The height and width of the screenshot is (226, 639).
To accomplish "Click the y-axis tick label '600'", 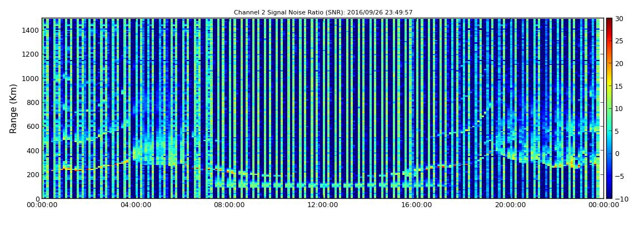I will (x=33, y=127).
